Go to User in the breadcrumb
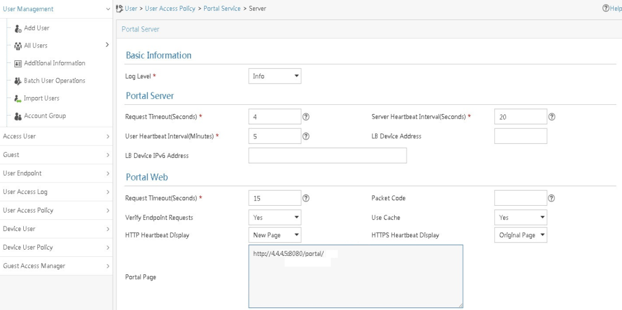The width and height of the screenshot is (622, 310). pyautogui.click(x=131, y=9)
